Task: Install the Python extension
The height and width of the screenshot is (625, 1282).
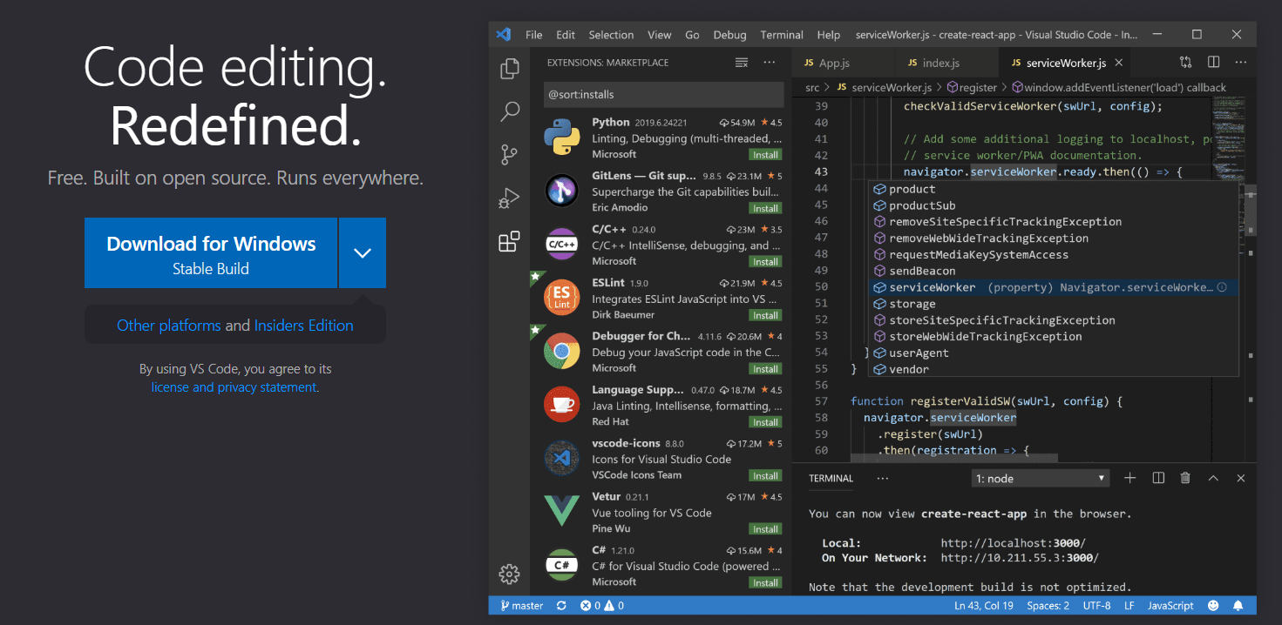Action: click(765, 155)
